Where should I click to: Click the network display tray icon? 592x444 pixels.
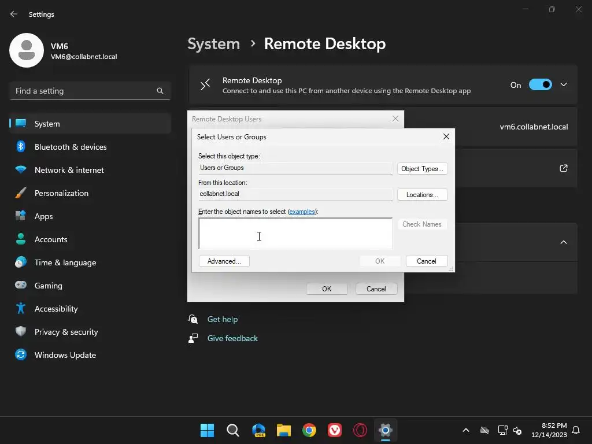[x=502, y=430]
